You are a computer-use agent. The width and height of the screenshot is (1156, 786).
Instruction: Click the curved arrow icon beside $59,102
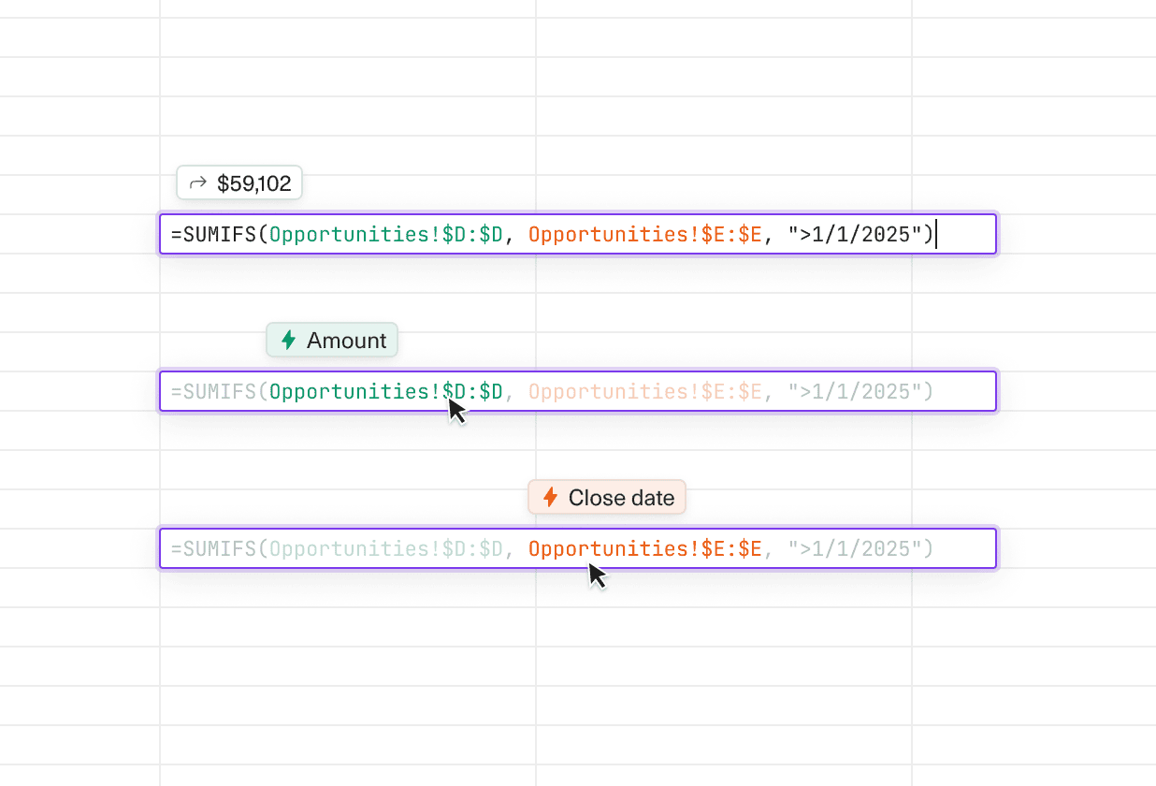click(196, 182)
